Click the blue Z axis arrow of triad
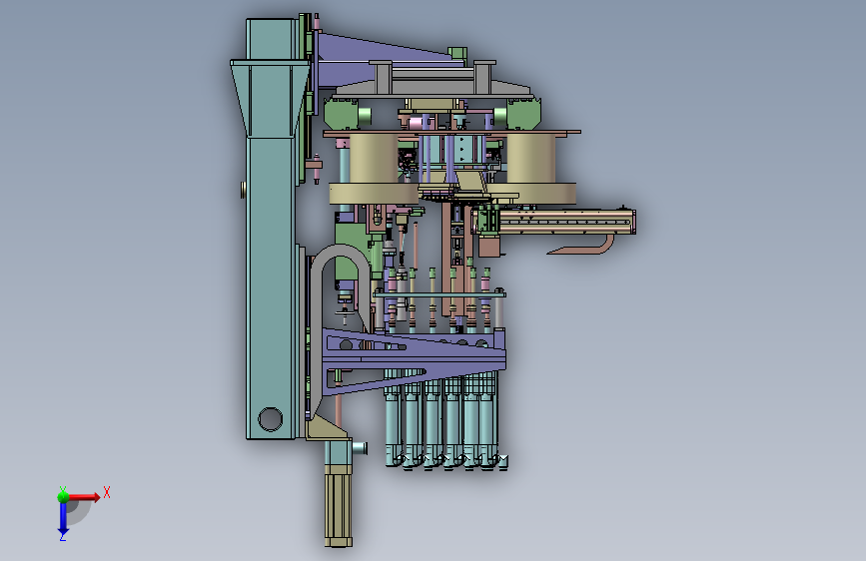This screenshot has height=561, width=866. (x=63, y=519)
